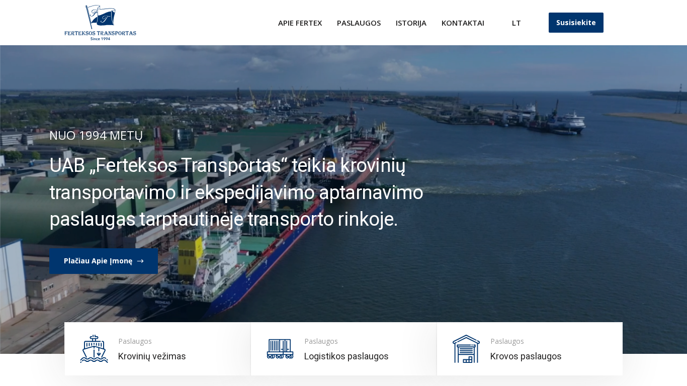Open the Krovinių vežimas service link

[x=152, y=356]
